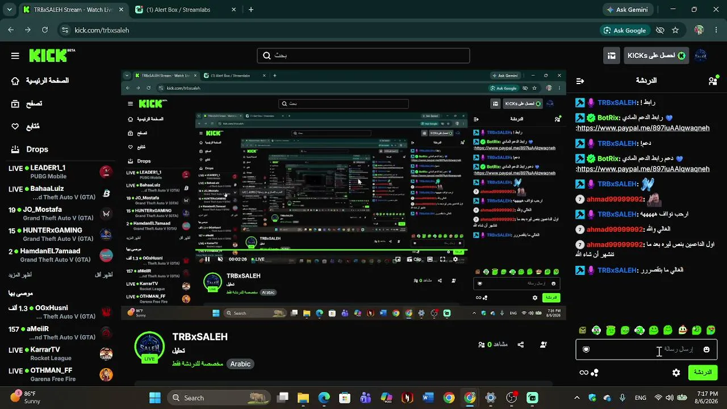The image size is (727, 409).
Task: Open LEADER1_1's PUBG Mobile channel
Action: [60, 172]
